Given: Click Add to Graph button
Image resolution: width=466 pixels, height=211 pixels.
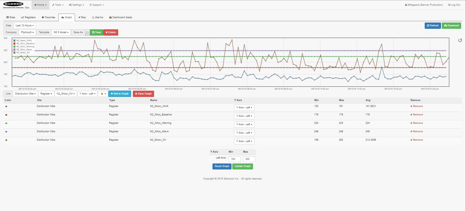Looking at the screenshot, I should (x=120, y=94).
